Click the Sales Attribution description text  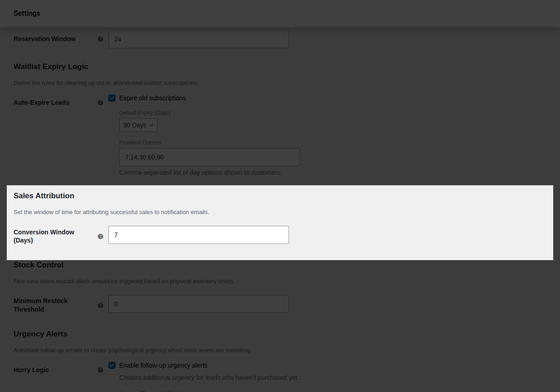(112, 212)
